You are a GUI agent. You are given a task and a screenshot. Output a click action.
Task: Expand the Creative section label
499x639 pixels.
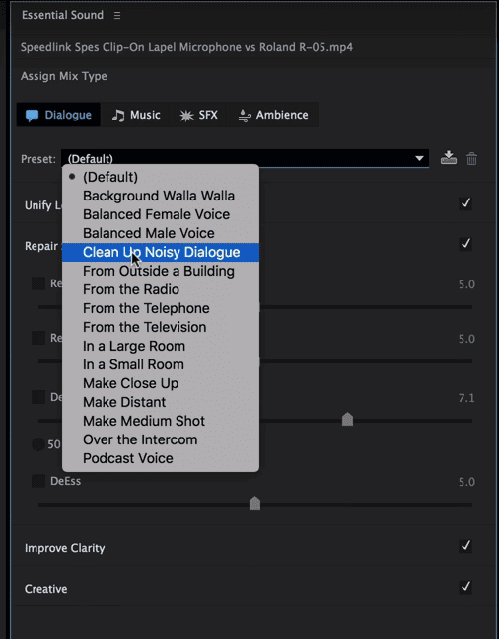point(46,589)
